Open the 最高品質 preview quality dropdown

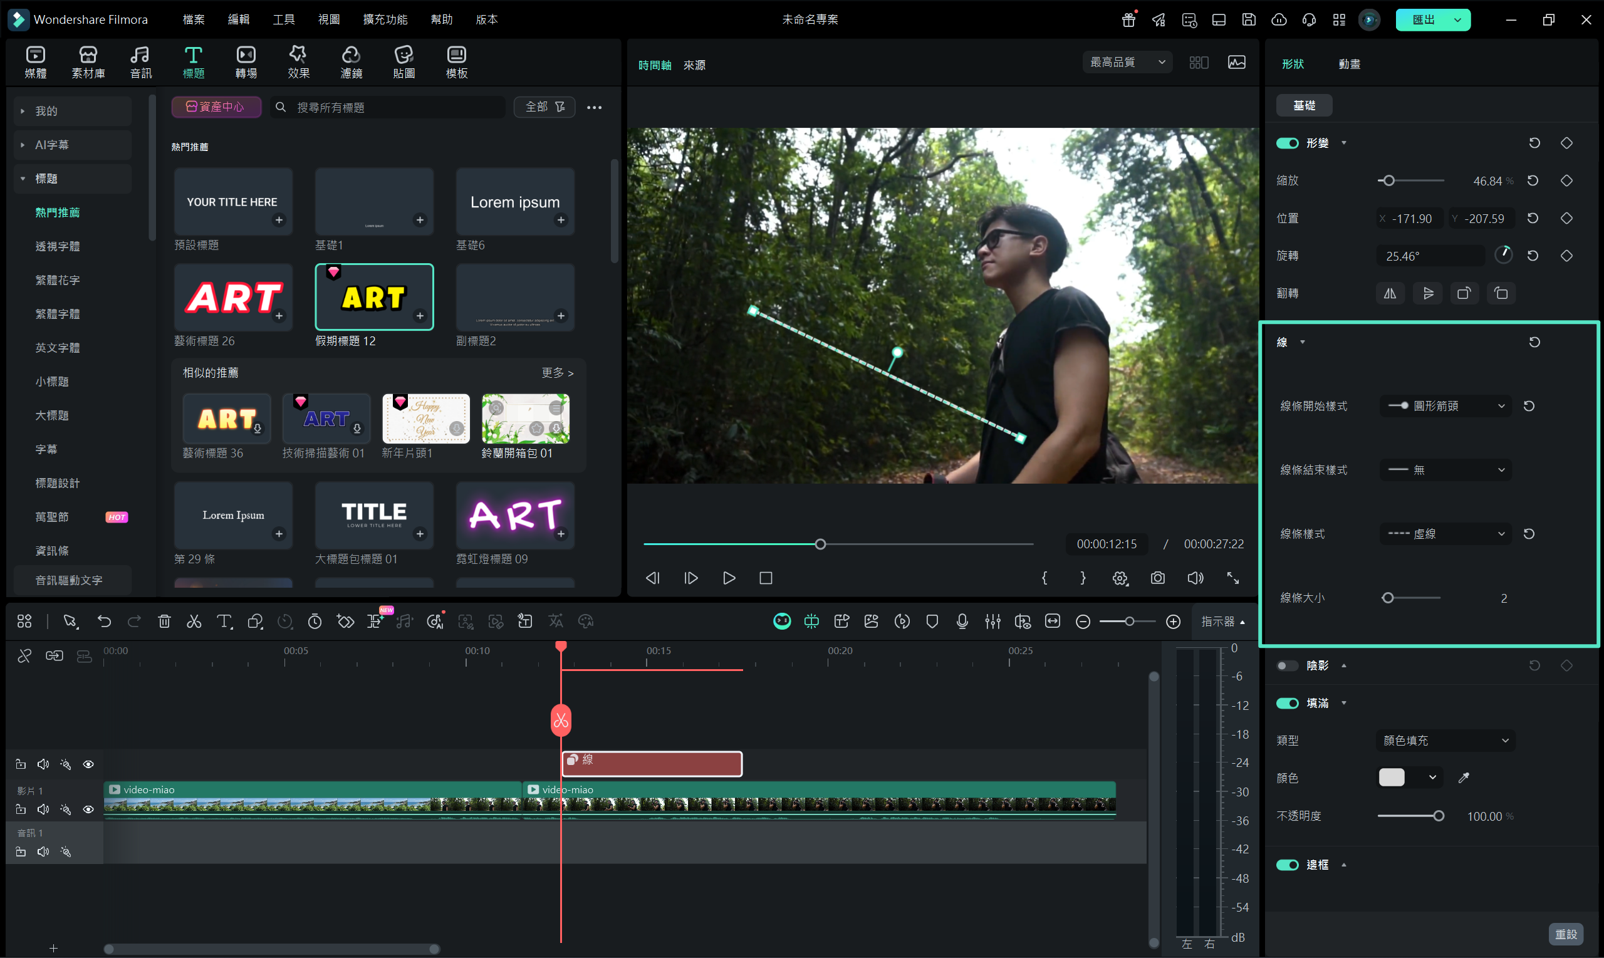[1127, 62]
